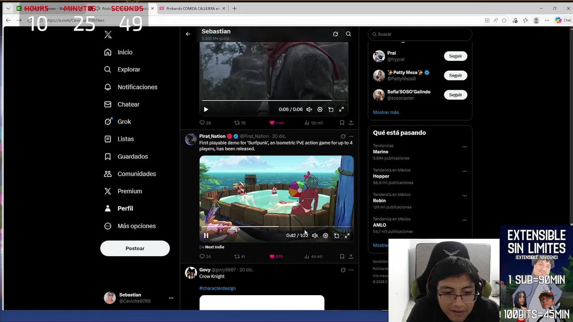Open Next Indie source link
573x322 pixels.
214,247
